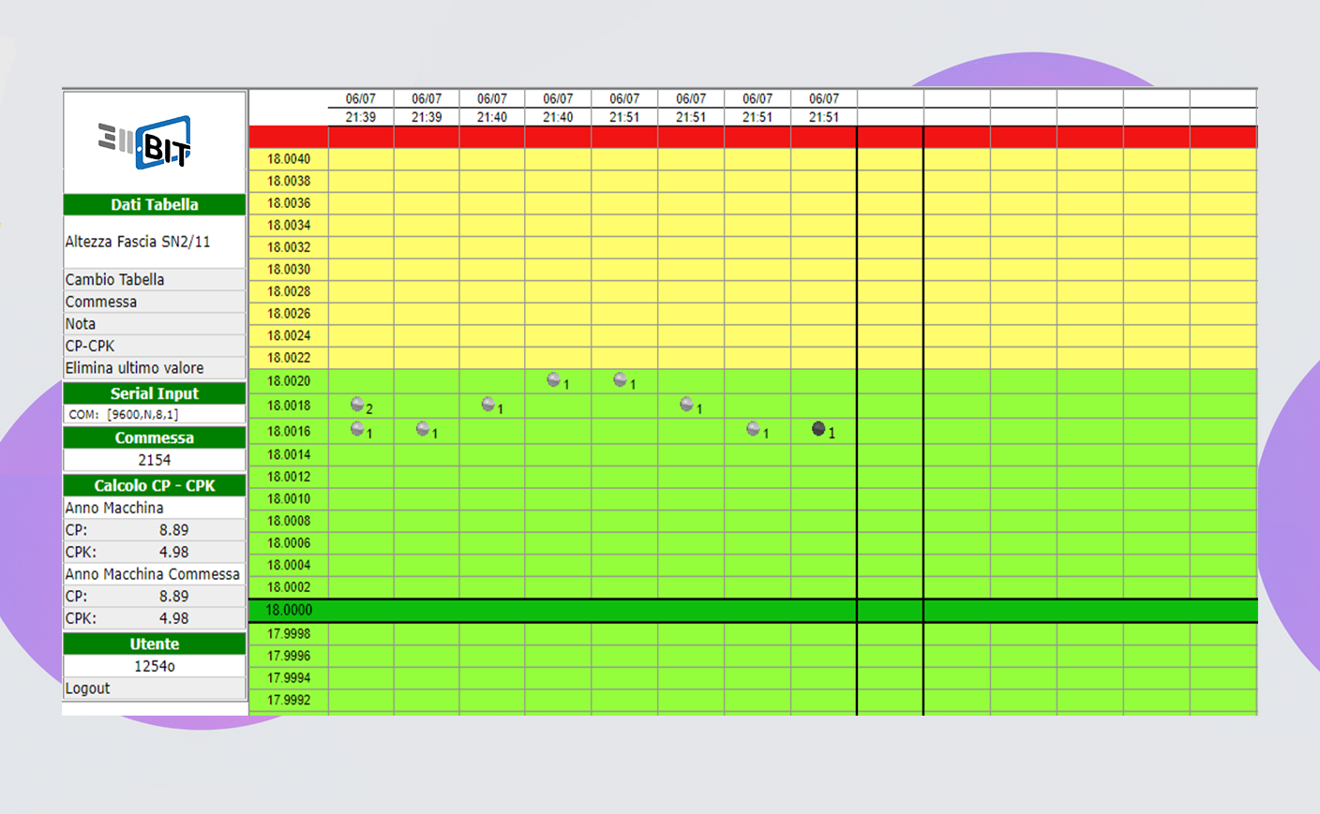Click CP value 8.89 under Anno Macchina
This screenshot has width=1320, height=814.
(173, 530)
